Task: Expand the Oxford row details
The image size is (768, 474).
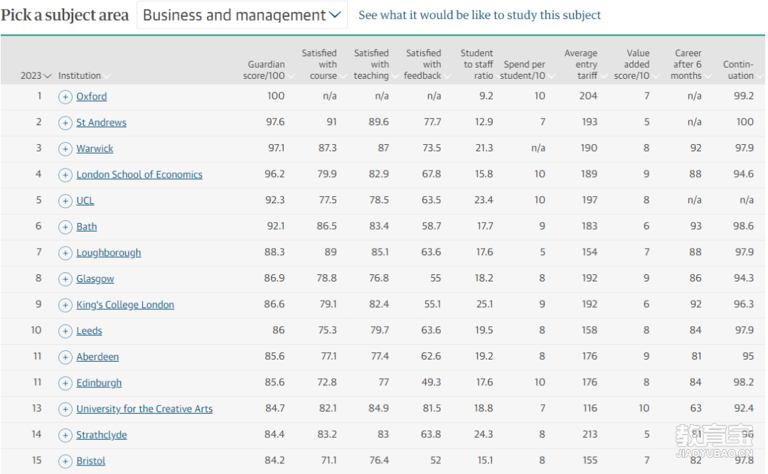Action: pyautogui.click(x=65, y=97)
